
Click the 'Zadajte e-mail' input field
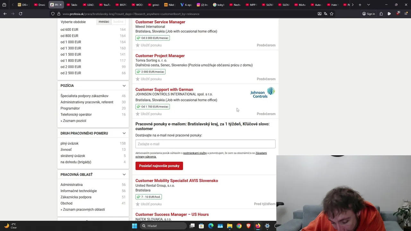coord(205,144)
